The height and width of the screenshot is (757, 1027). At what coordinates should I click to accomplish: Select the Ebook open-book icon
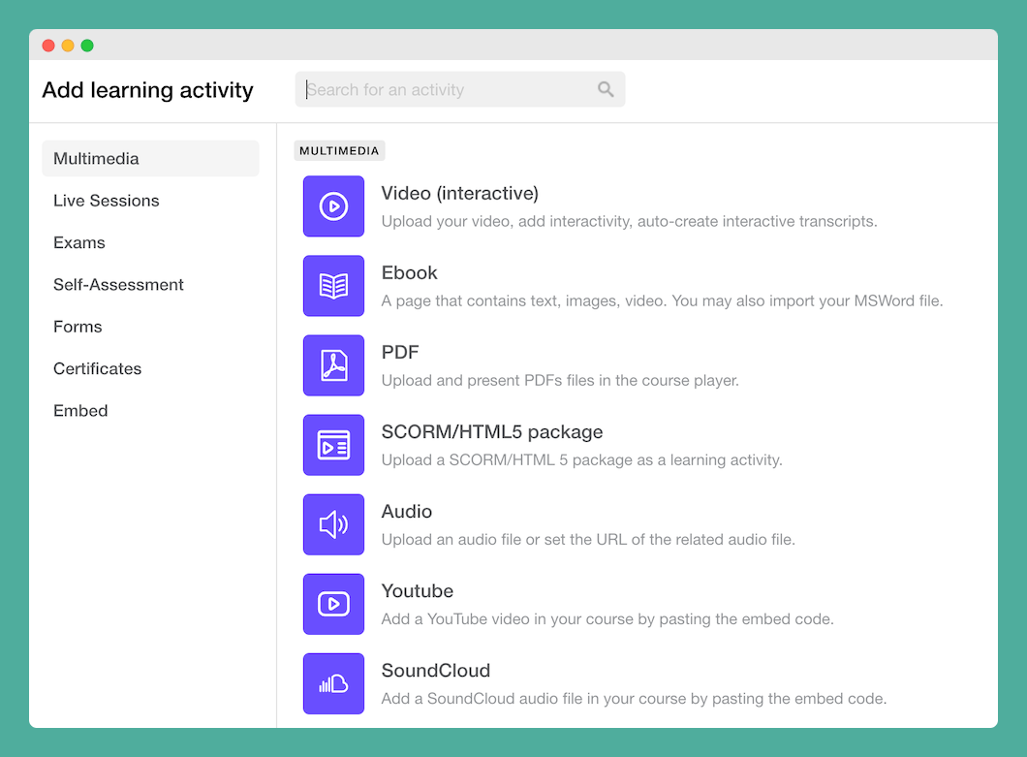[x=333, y=286]
